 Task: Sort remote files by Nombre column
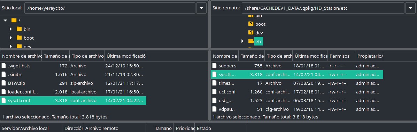click(225, 56)
